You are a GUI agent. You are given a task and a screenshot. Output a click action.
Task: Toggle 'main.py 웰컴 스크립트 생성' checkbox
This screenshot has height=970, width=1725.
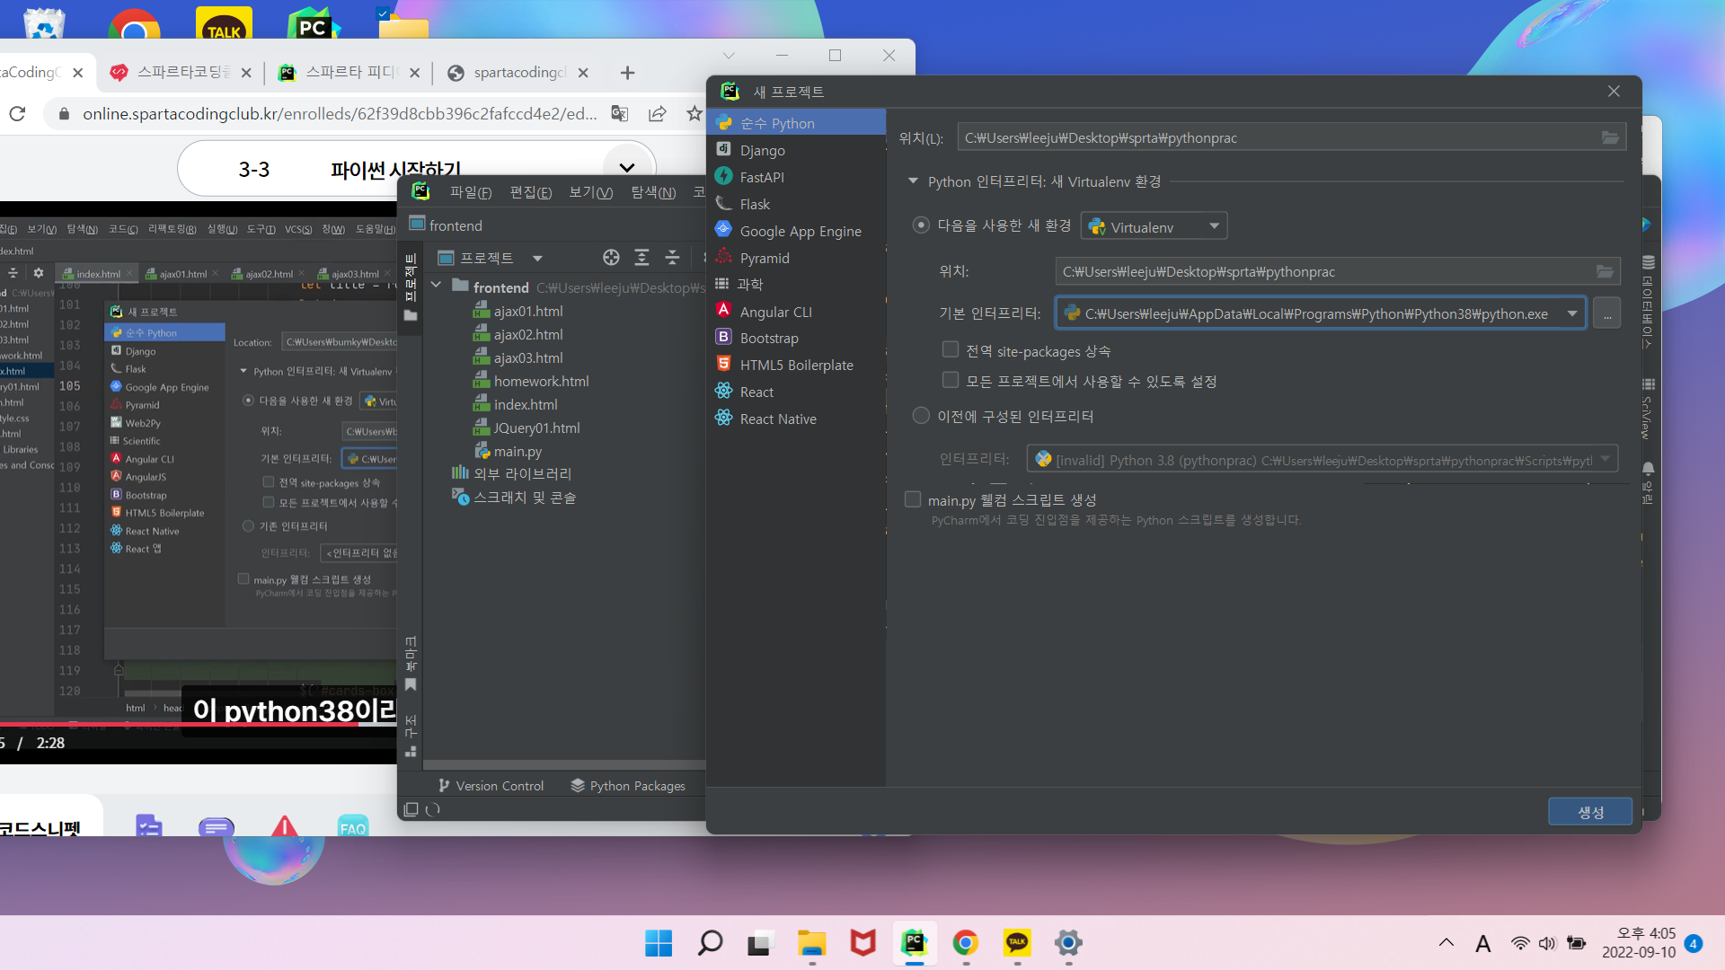(x=913, y=498)
